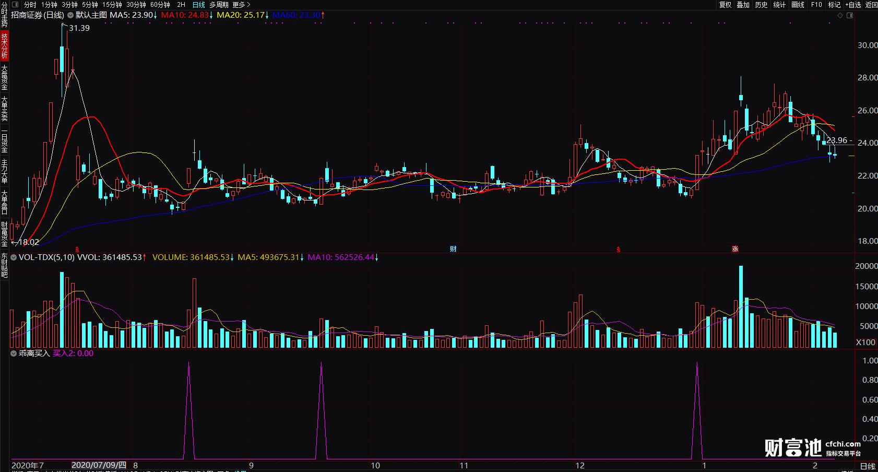Select the 30分钟 period
The image size is (878, 472).
coord(136,5)
